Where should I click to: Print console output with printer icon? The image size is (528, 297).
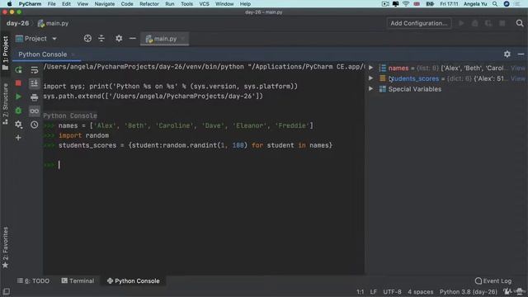pyautogui.click(x=35, y=97)
